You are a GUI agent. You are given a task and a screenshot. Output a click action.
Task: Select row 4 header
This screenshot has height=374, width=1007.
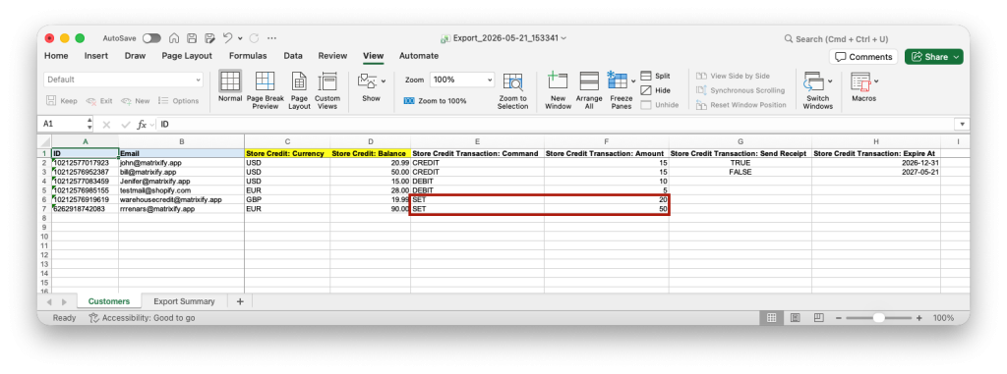45,182
